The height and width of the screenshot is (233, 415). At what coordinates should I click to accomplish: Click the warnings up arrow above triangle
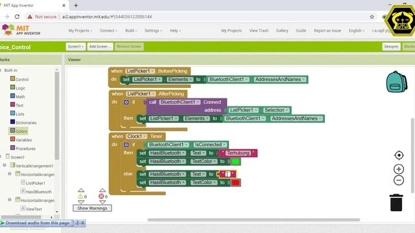coord(81,190)
